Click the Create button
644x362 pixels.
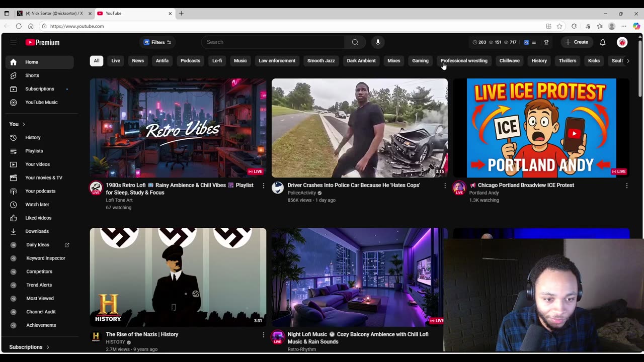point(577,42)
